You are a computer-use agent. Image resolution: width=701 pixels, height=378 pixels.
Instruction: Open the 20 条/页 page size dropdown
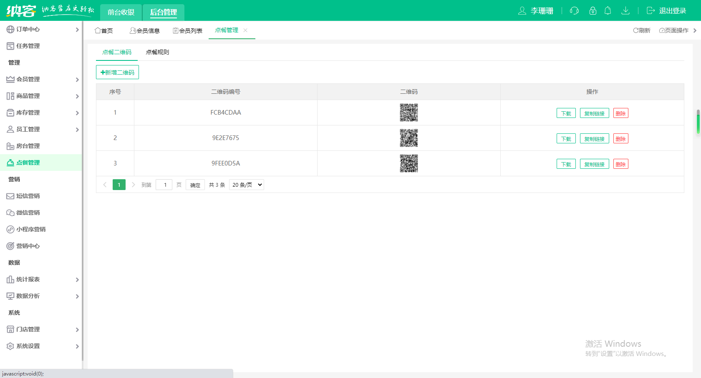(x=247, y=185)
